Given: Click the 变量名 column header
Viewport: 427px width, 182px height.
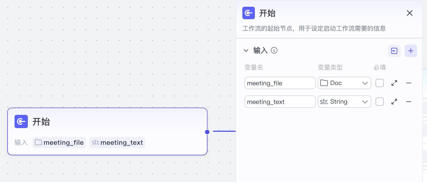Looking at the screenshot, I should (254, 67).
